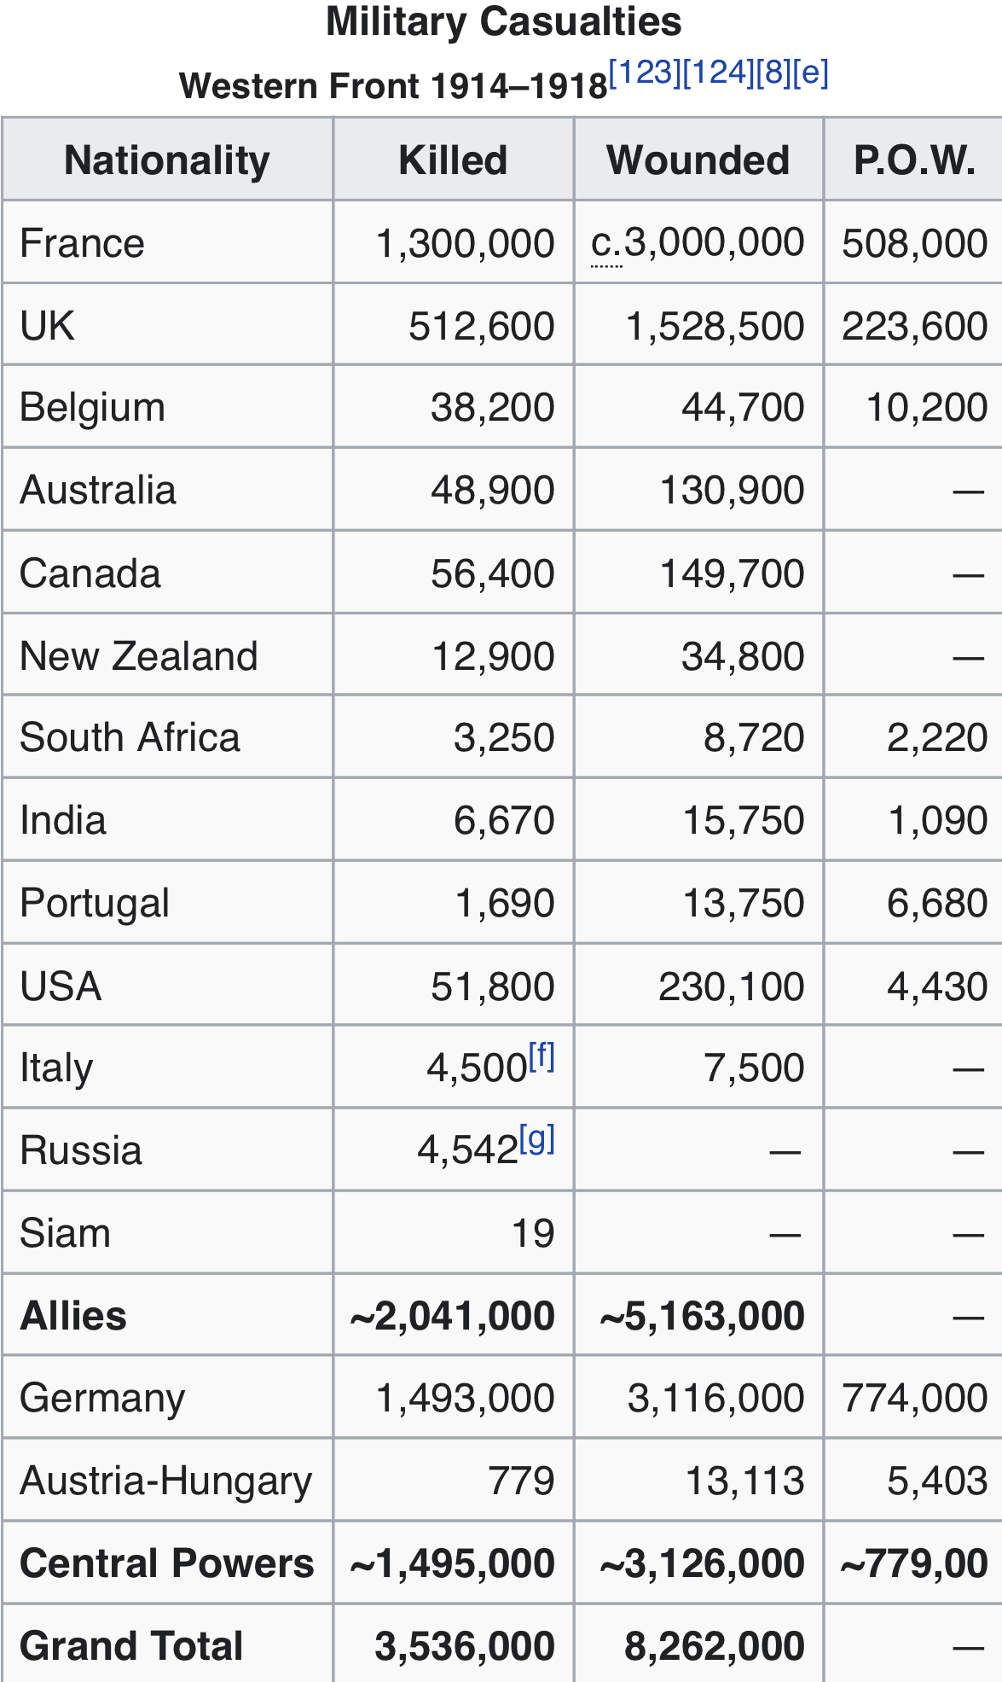Click the Siam killed value 19
This screenshot has width=1002, height=1682.
pos(533,1234)
